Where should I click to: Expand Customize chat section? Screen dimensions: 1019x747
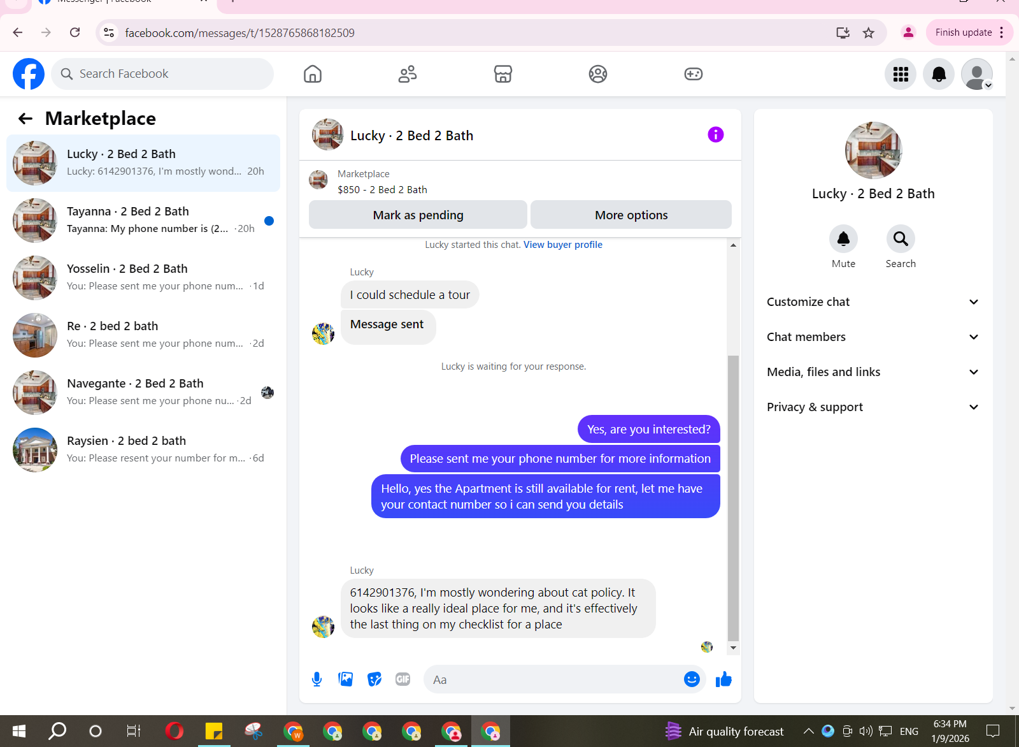[x=873, y=302]
